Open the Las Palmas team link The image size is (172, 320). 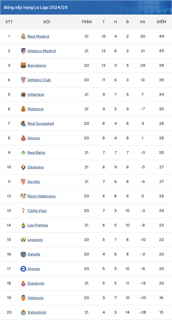(38, 225)
